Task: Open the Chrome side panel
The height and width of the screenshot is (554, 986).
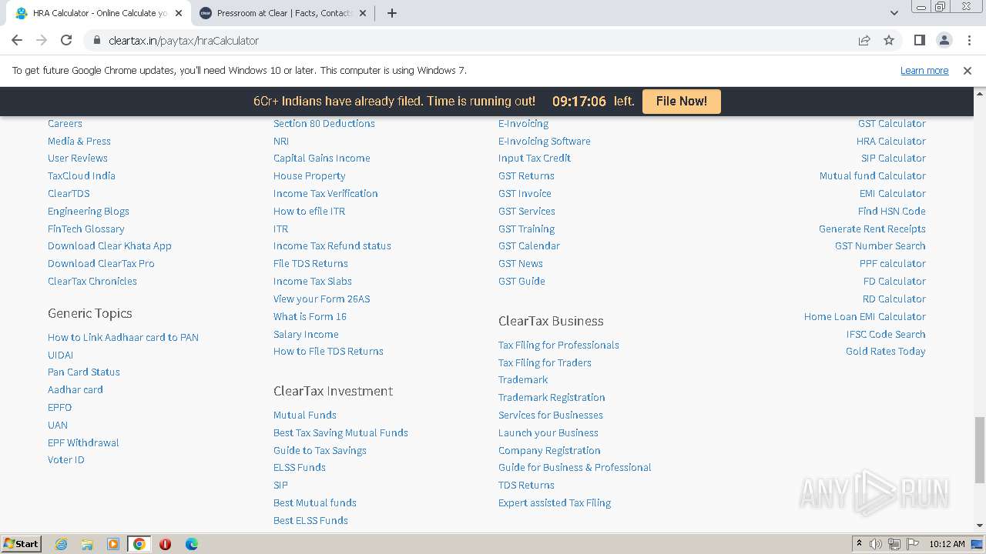Action: tap(919, 40)
